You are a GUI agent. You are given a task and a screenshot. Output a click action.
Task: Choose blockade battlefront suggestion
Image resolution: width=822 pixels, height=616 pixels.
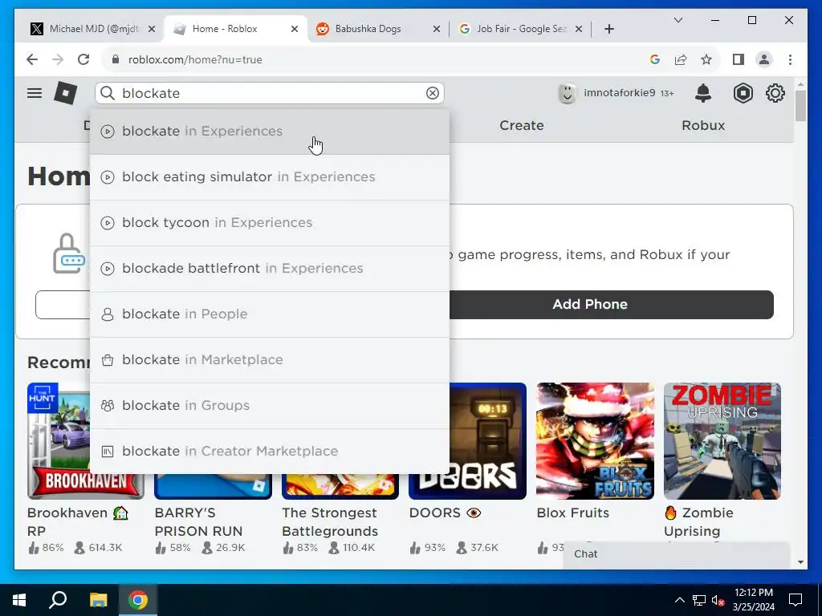tap(270, 268)
